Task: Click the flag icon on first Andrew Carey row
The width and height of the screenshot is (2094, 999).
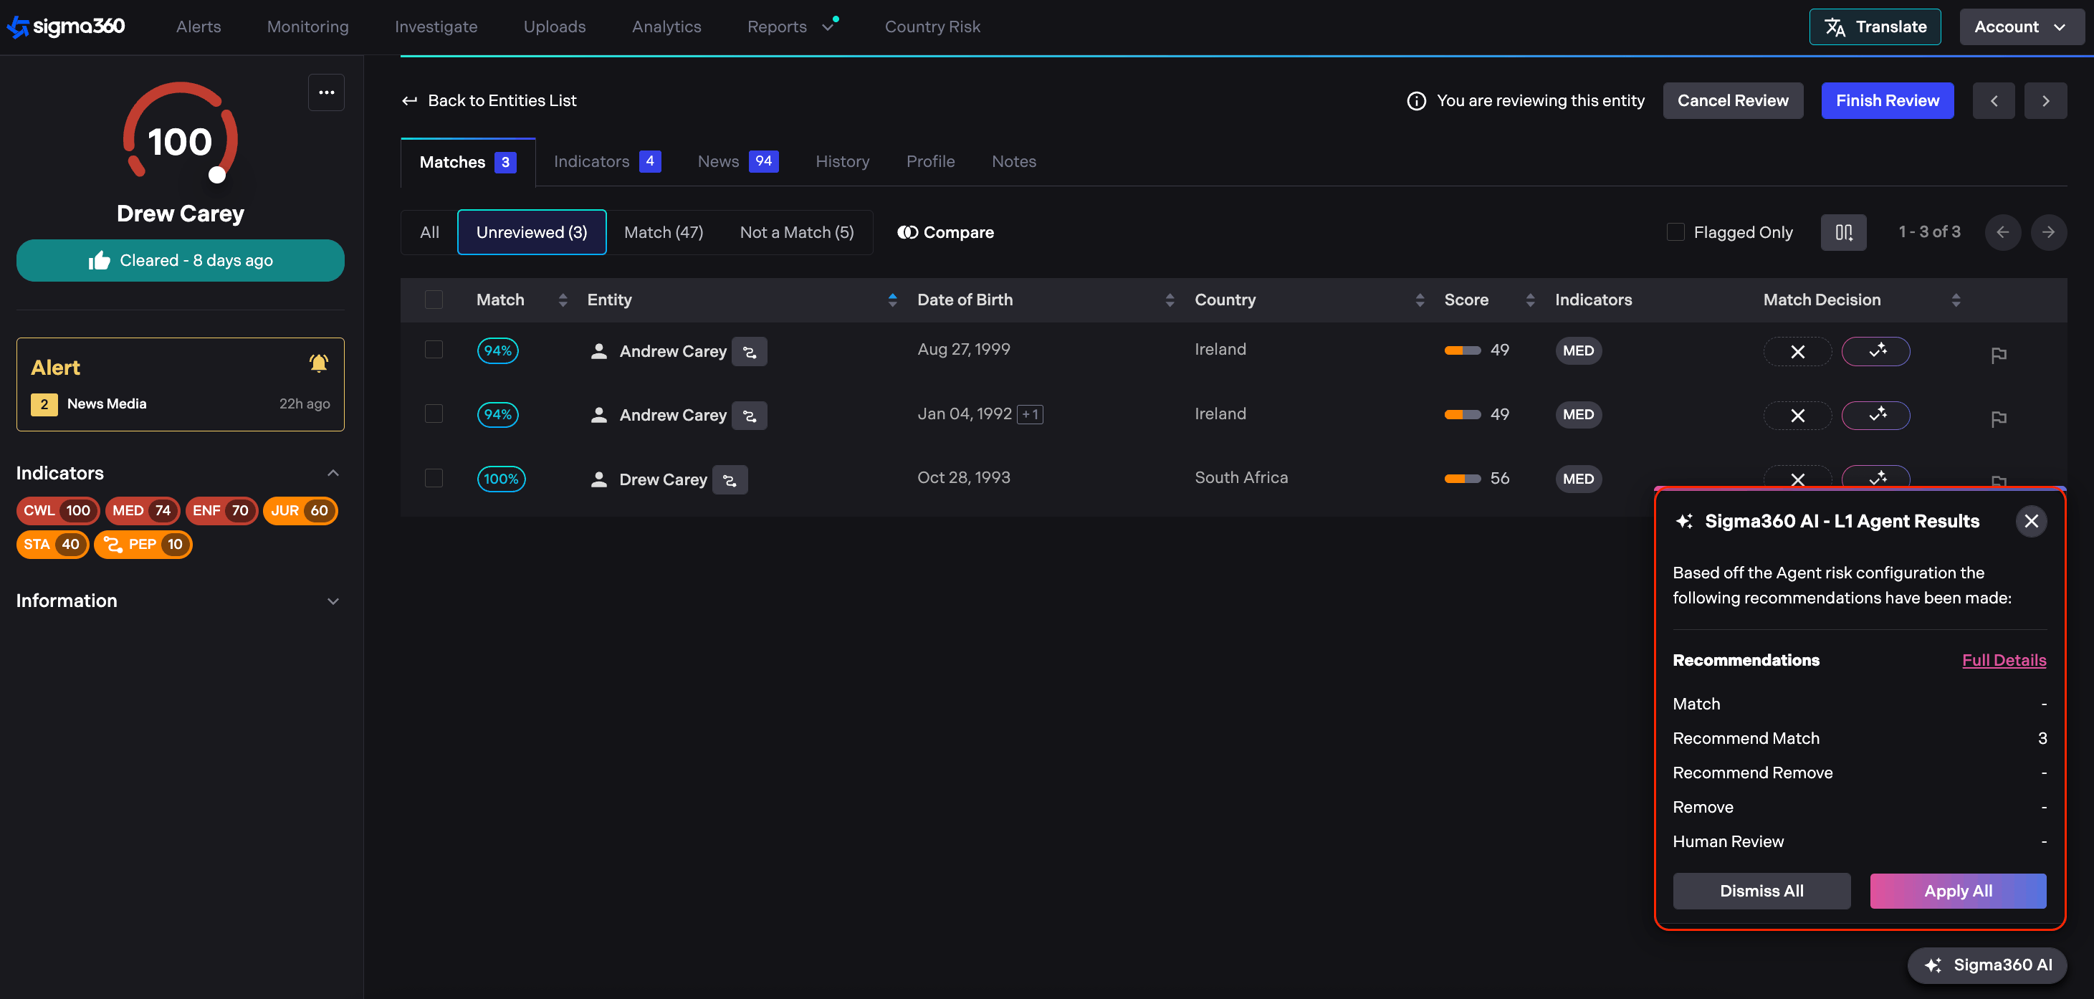Action: [x=1998, y=355]
